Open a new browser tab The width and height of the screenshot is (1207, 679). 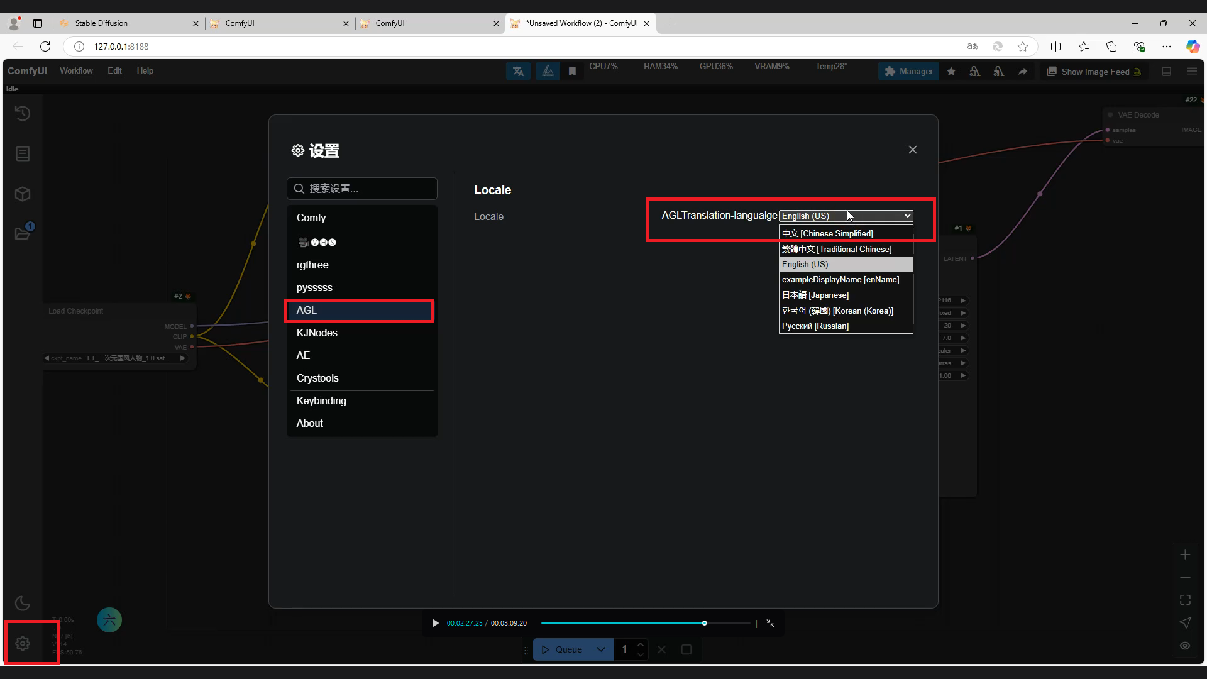tap(670, 23)
